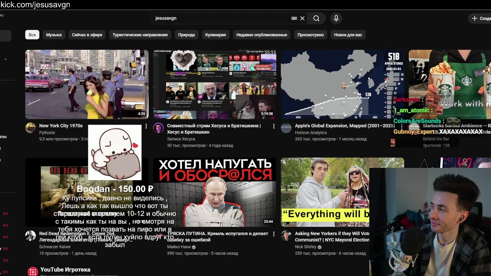Open ХОТЕЛ НАПУГАТЬ video thumbnail
The width and height of the screenshot is (491, 276).
point(215,192)
